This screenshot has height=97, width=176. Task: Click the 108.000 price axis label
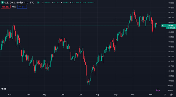tap(171, 3)
